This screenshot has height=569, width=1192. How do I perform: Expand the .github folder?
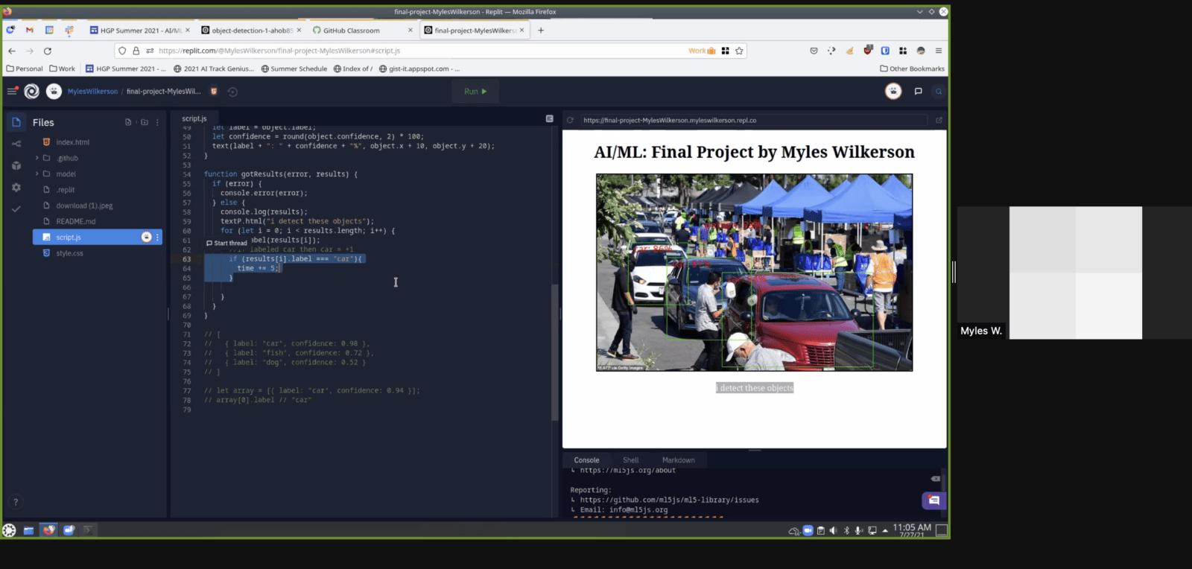click(x=37, y=158)
